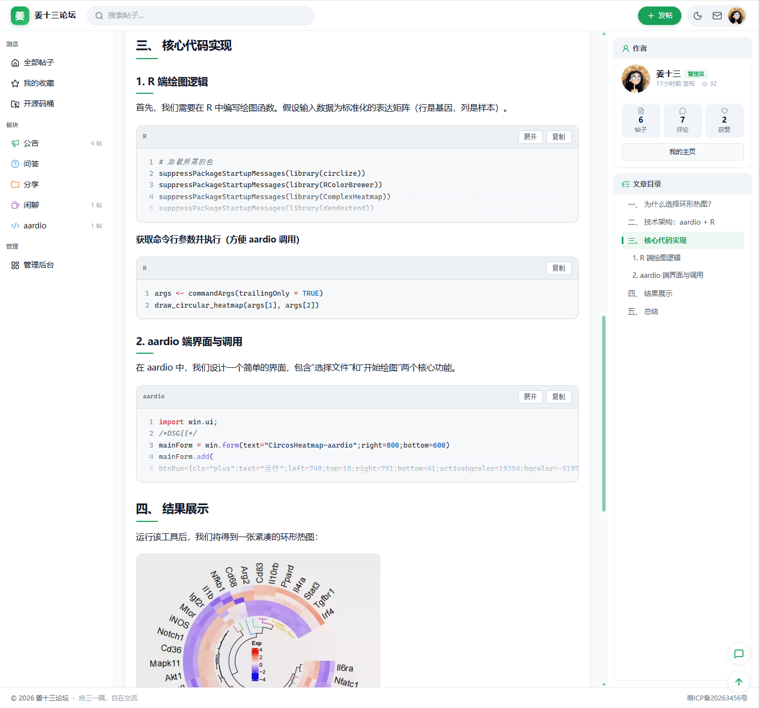Click the views eye icon beside 32
The image size is (759, 708).
(x=705, y=84)
